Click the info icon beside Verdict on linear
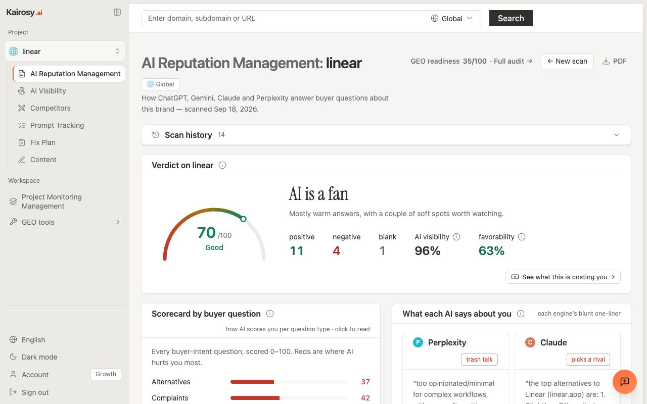This screenshot has height=404, width=647. pos(222,165)
